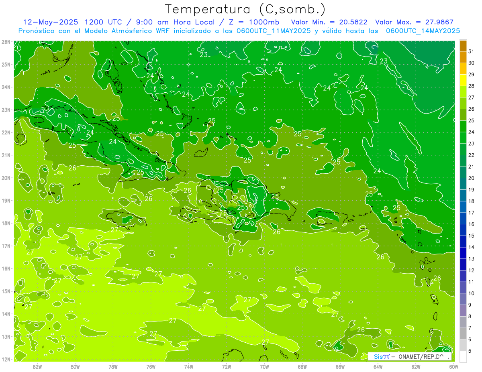Click the orange swatch above legend value 31
The width and height of the screenshot is (482, 372).
point(463,46)
